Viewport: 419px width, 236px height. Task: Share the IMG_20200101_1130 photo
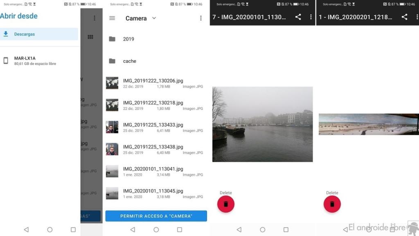tap(298, 17)
